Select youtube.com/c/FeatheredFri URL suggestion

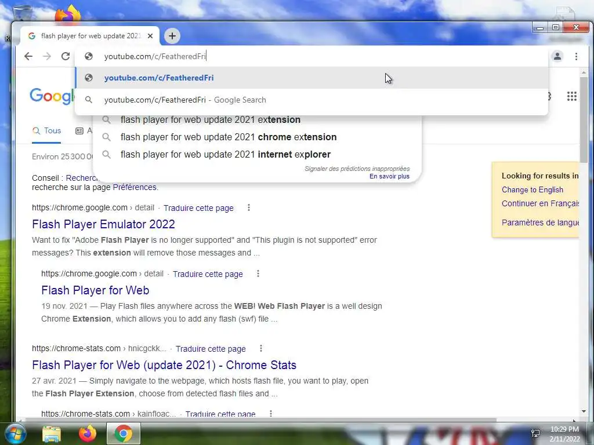(x=312, y=78)
